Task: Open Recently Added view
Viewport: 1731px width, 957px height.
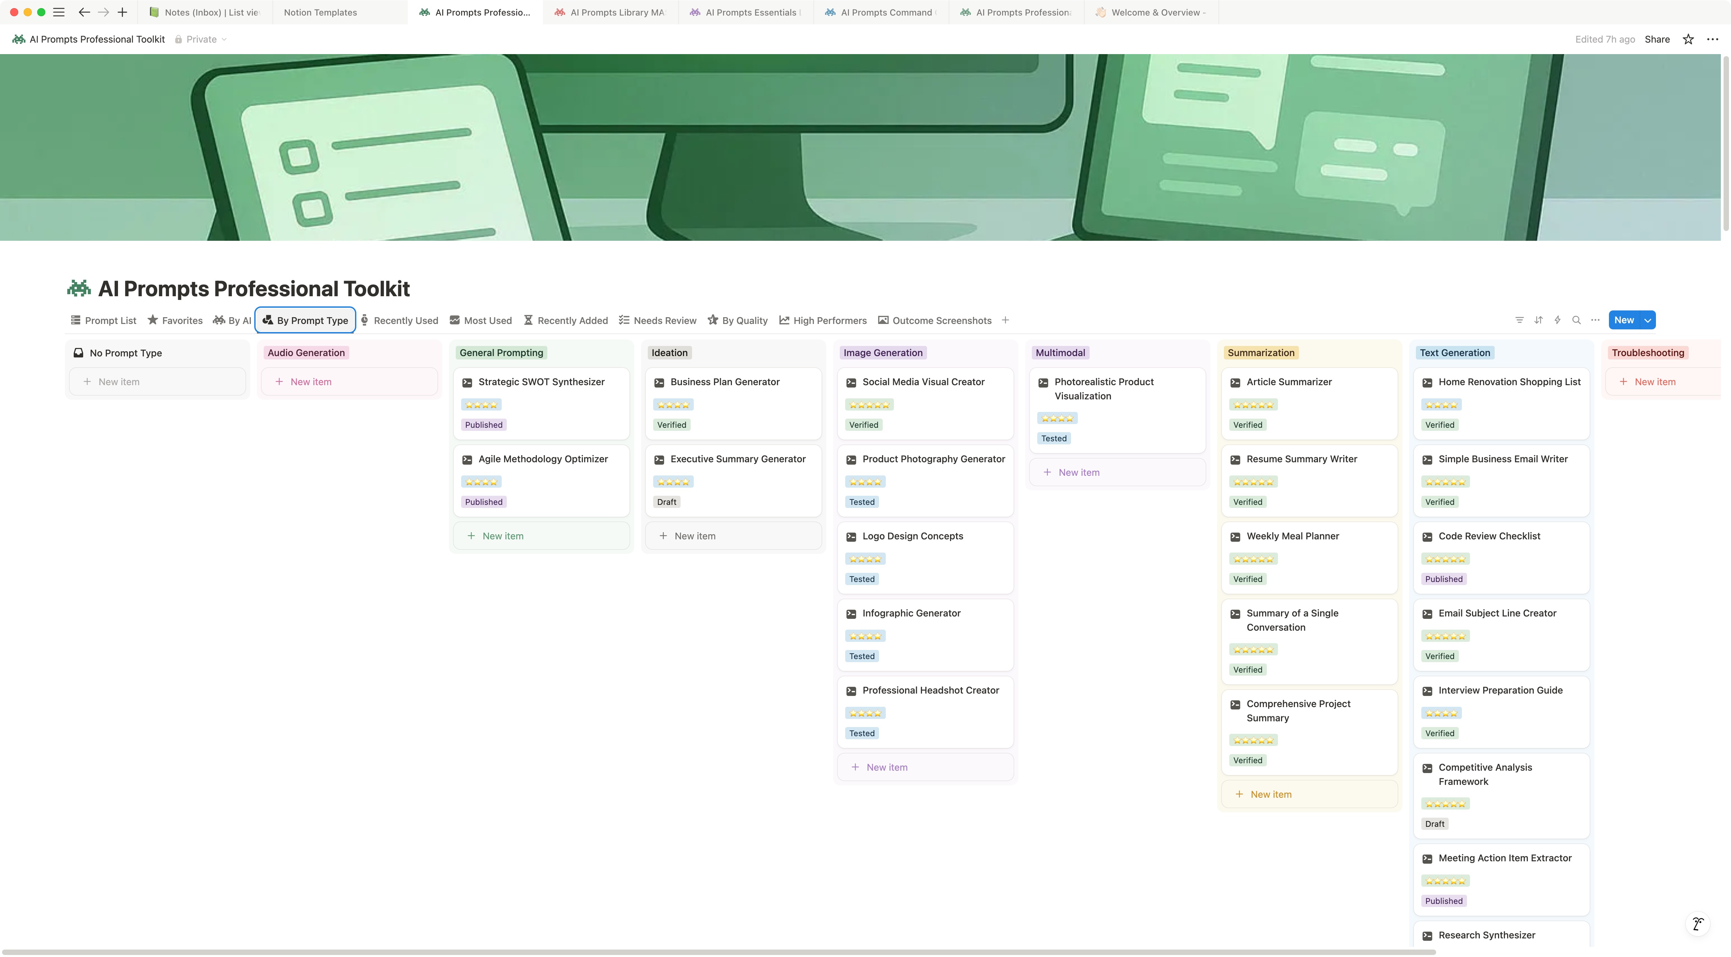Action: pyautogui.click(x=566, y=321)
